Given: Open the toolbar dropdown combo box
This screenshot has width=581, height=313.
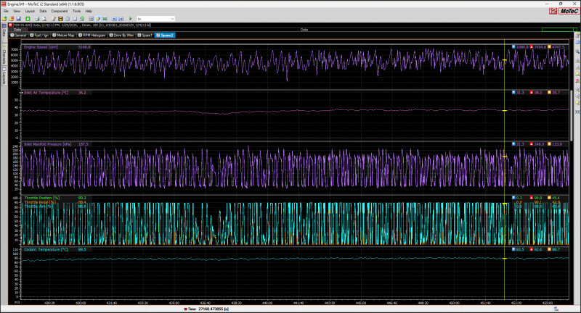Looking at the screenshot, I should tap(155, 19).
